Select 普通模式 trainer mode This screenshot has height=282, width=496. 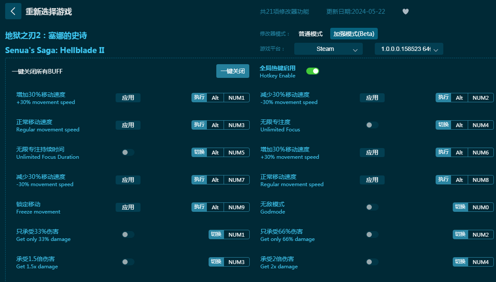(310, 34)
